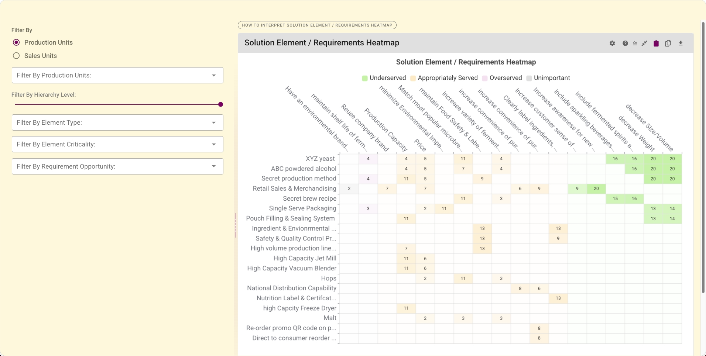
Task: Toggle Underserved legend swatch
Action: [x=365, y=78]
